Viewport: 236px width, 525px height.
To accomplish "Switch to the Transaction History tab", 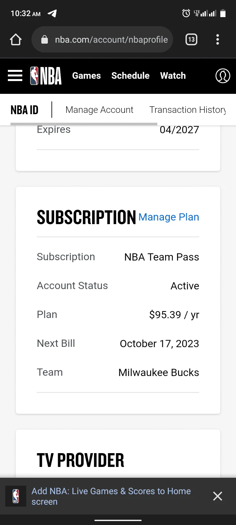I will pos(187,110).
